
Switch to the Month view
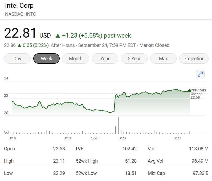pyautogui.click(x=76, y=59)
